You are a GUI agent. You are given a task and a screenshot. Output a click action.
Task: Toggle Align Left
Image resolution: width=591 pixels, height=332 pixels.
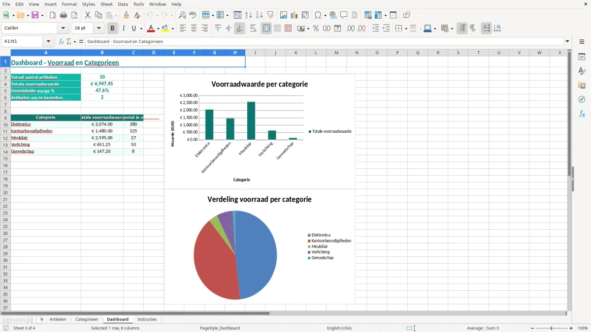click(183, 29)
